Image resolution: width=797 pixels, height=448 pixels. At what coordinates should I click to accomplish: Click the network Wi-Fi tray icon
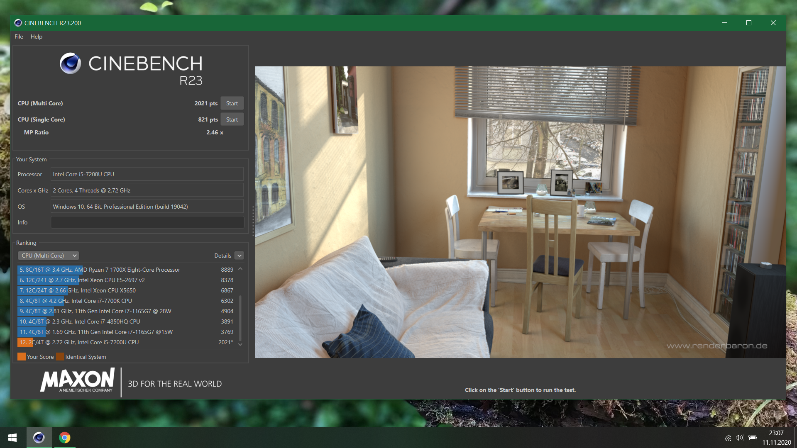click(728, 438)
